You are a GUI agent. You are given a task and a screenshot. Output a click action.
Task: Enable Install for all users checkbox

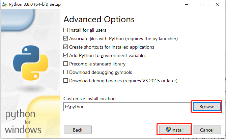click(x=65, y=30)
